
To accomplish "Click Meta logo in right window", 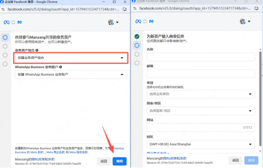I will pos(138,21).
